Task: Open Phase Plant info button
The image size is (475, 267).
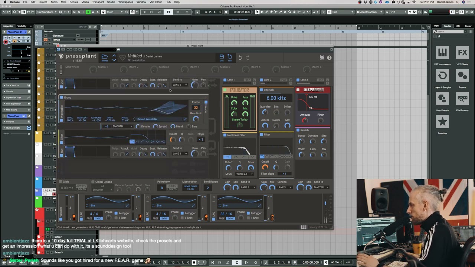Action: pyautogui.click(x=329, y=57)
